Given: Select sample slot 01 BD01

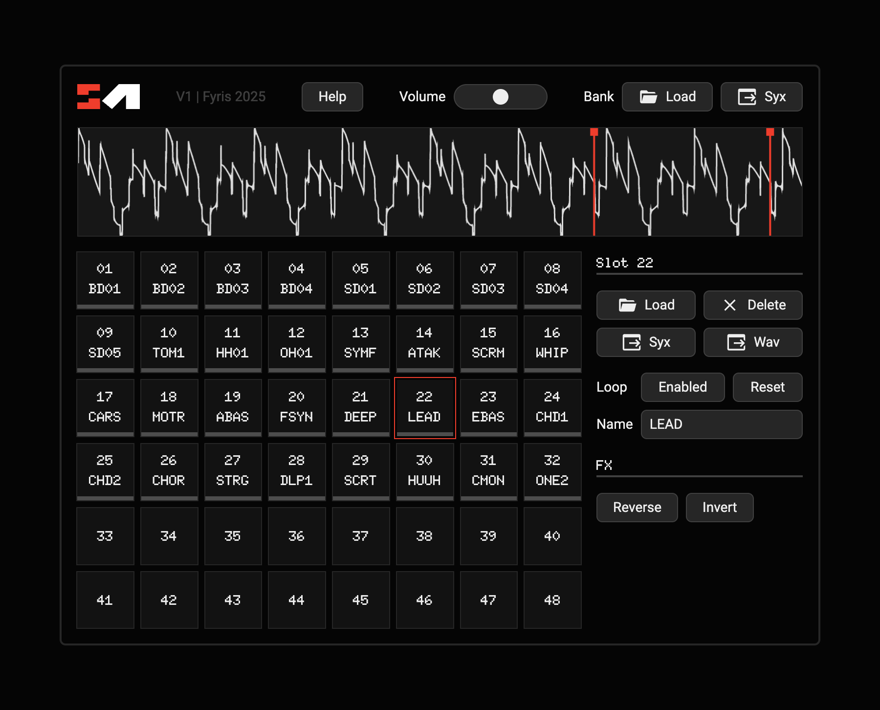Looking at the screenshot, I should coord(105,279).
